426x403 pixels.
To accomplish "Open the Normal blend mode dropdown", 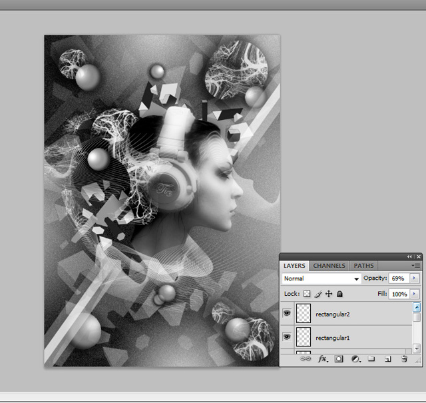I will pos(321,278).
